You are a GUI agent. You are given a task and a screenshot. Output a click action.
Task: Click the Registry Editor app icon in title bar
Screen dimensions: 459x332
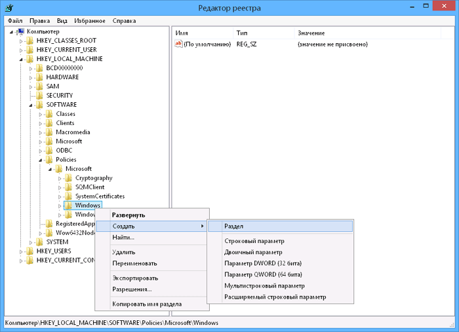click(7, 8)
